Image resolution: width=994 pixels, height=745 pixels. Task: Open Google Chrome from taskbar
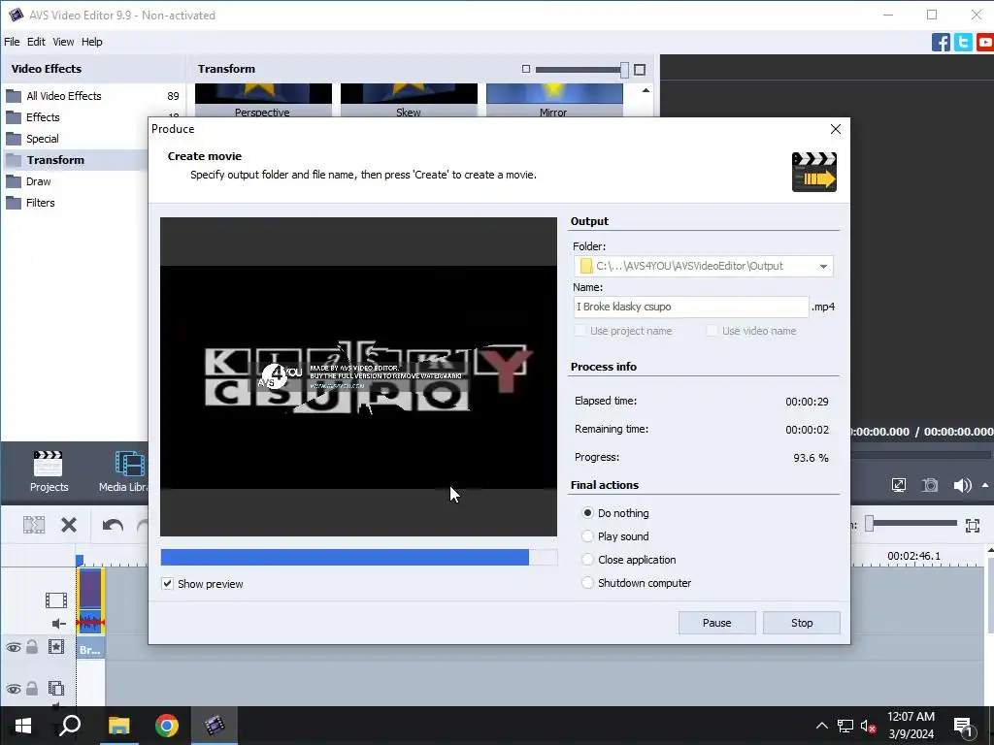[167, 726]
